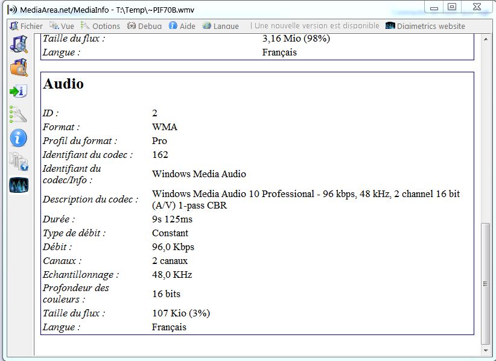Open the Fichier menu
Image resolution: width=496 pixels, height=361 pixels.
pyautogui.click(x=26, y=26)
